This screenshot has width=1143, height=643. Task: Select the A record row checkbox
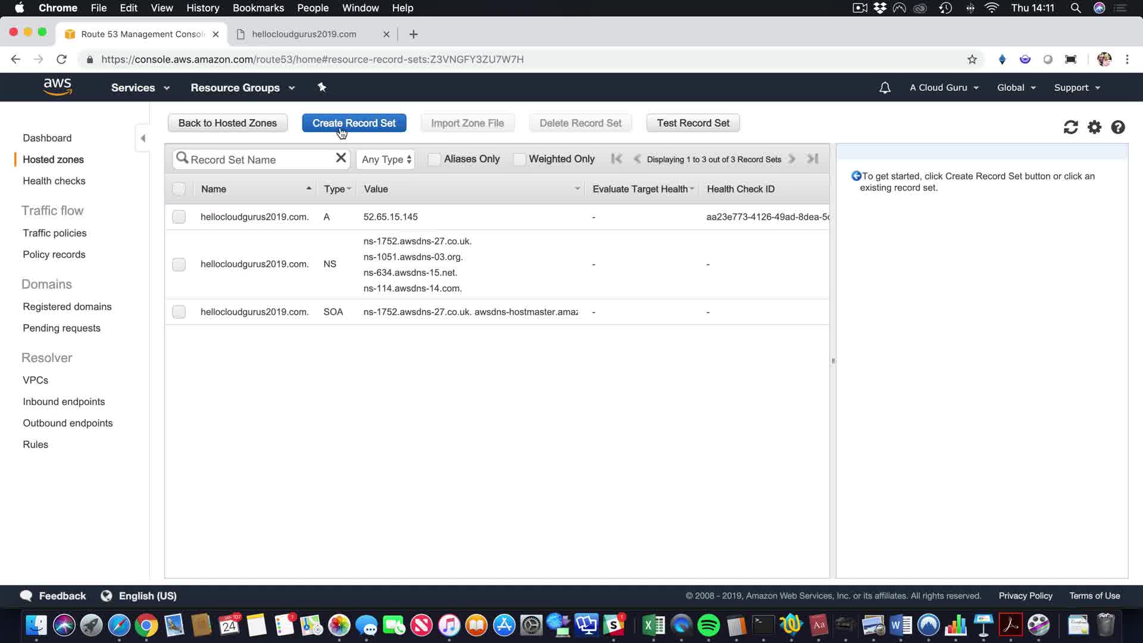179,217
